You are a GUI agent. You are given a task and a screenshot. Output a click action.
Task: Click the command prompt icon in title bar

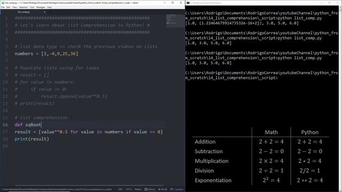click(188, 3)
